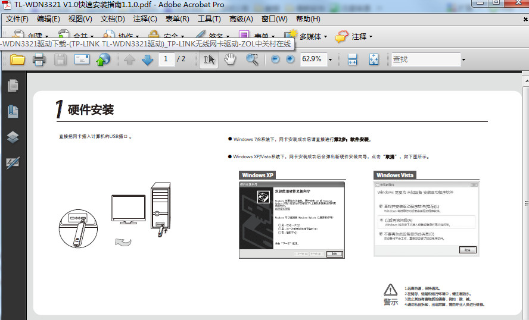Click the Windows Vista dialog screenshot image
The height and width of the screenshot is (320, 529).
point(427,219)
